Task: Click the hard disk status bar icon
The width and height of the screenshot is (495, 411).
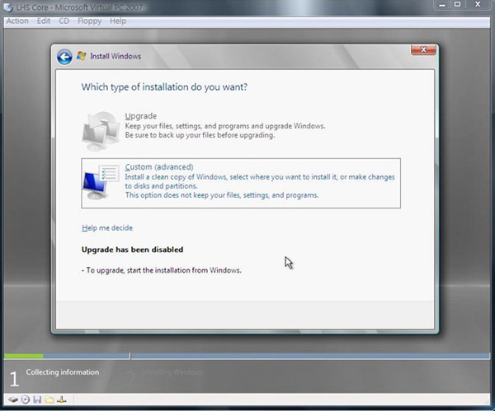Action: (14, 399)
